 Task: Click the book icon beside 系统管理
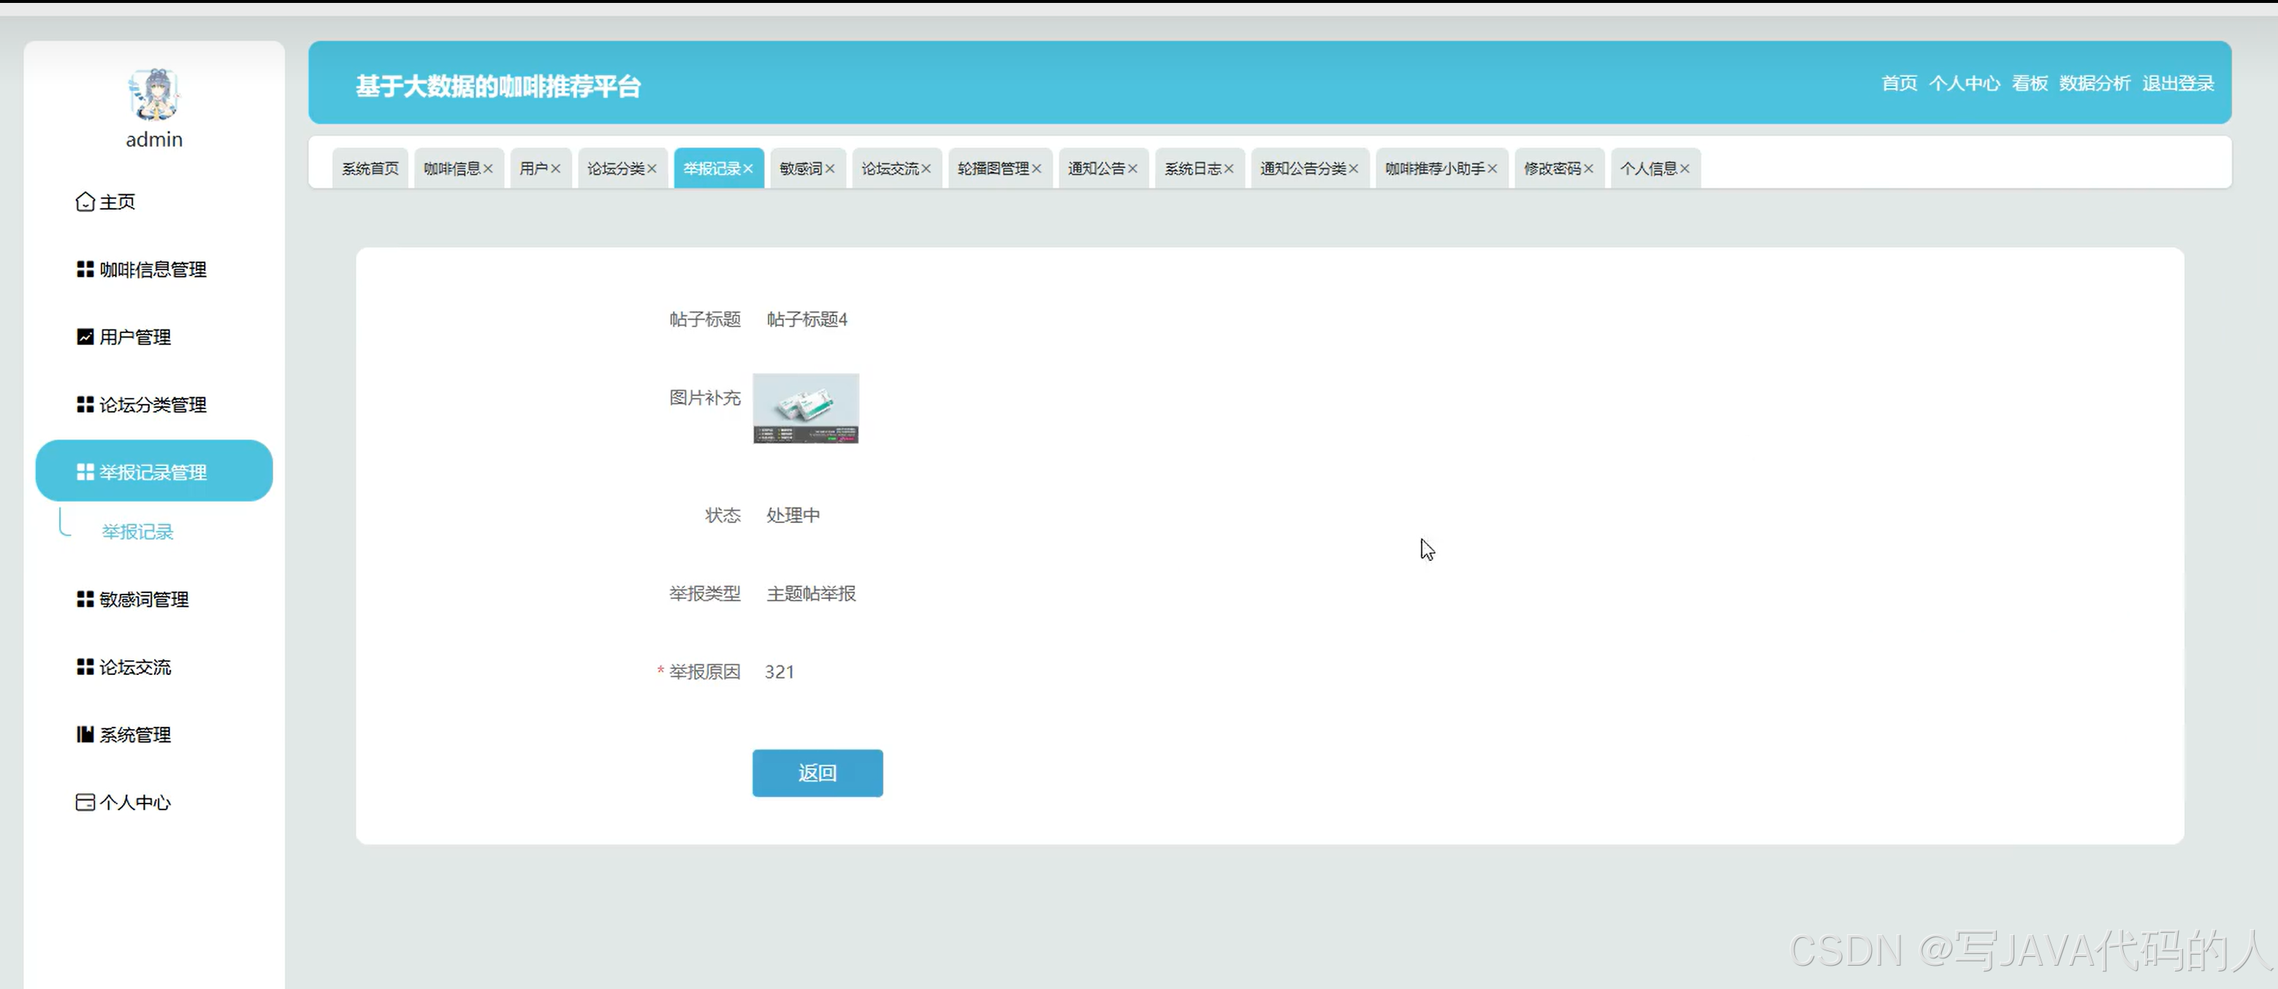[84, 733]
